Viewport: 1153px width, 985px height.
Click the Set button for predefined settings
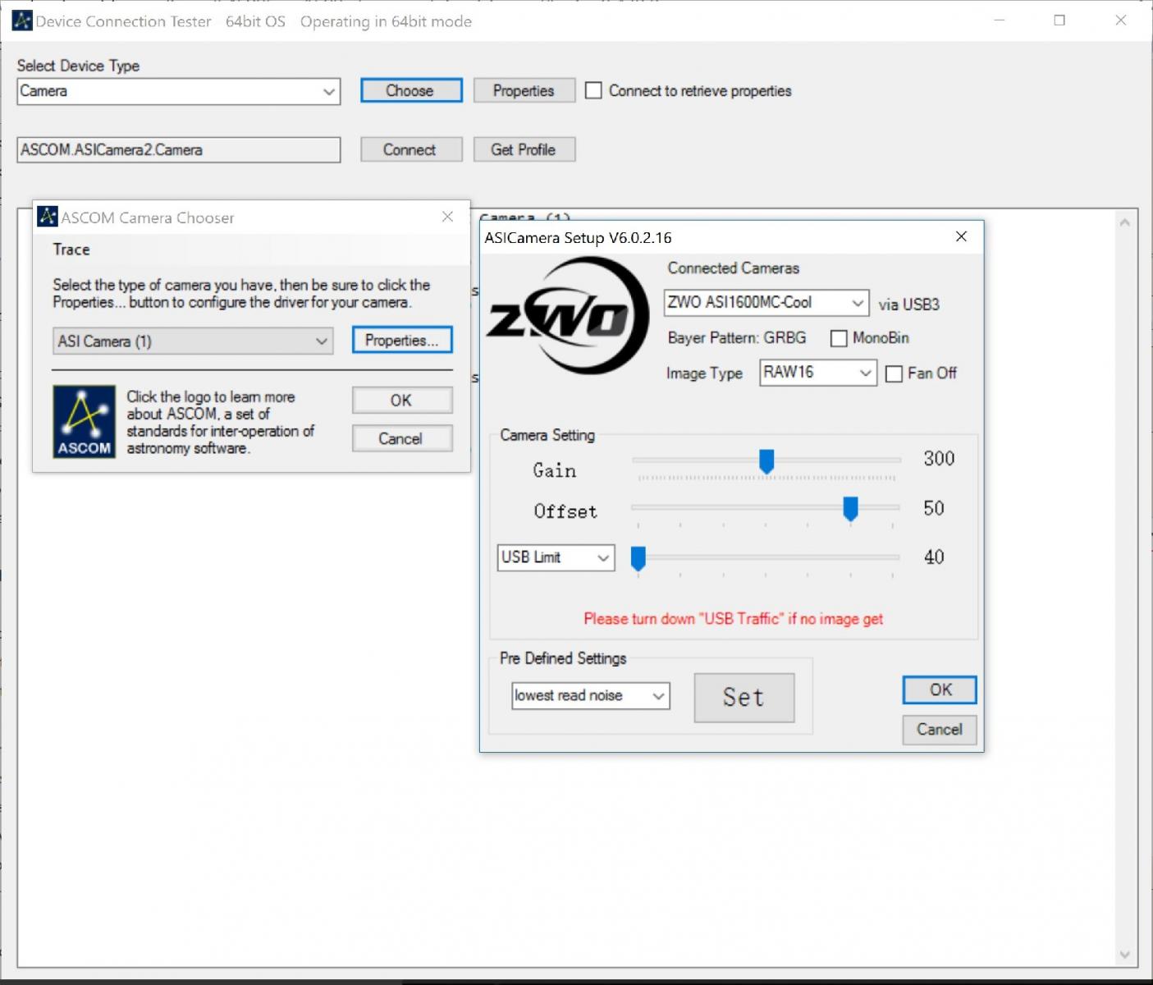(x=744, y=698)
